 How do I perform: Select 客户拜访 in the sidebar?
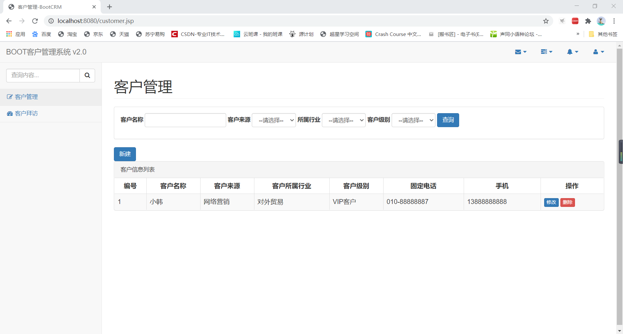(x=51, y=113)
